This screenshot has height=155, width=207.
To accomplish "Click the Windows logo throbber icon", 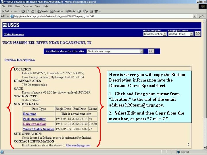I will click(202, 6).
